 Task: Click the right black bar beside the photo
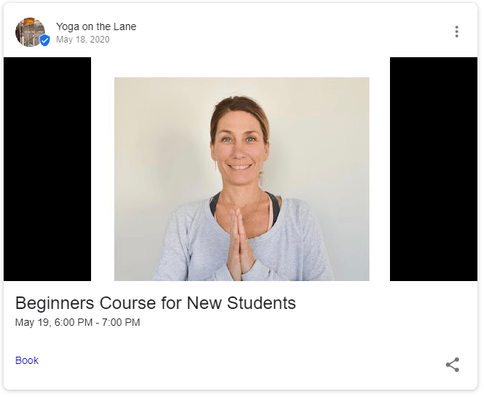point(433,169)
